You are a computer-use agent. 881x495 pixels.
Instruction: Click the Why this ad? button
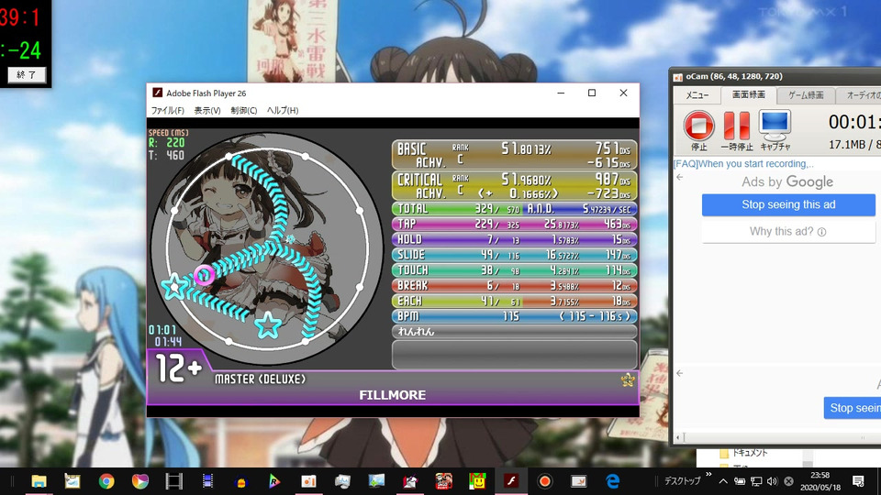coord(788,231)
